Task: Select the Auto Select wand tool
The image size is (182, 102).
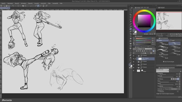Action: pos(131,22)
